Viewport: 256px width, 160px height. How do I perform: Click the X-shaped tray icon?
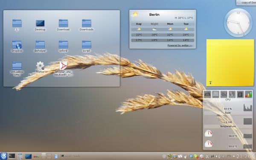coord(223,157)
